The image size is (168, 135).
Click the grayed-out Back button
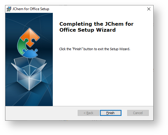pos(88,113)
